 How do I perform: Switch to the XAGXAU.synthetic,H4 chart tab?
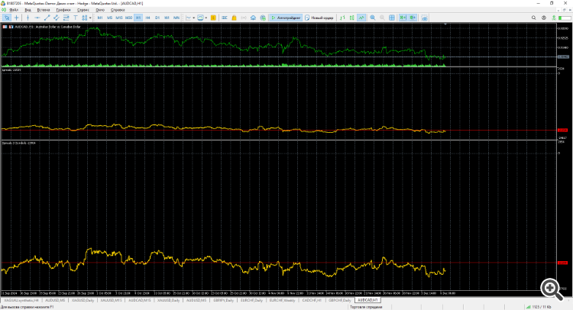point(21,300)
